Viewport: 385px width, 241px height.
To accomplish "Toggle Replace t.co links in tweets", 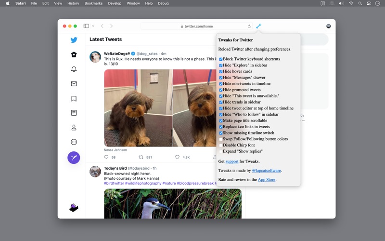I will [x=221, y=127].
